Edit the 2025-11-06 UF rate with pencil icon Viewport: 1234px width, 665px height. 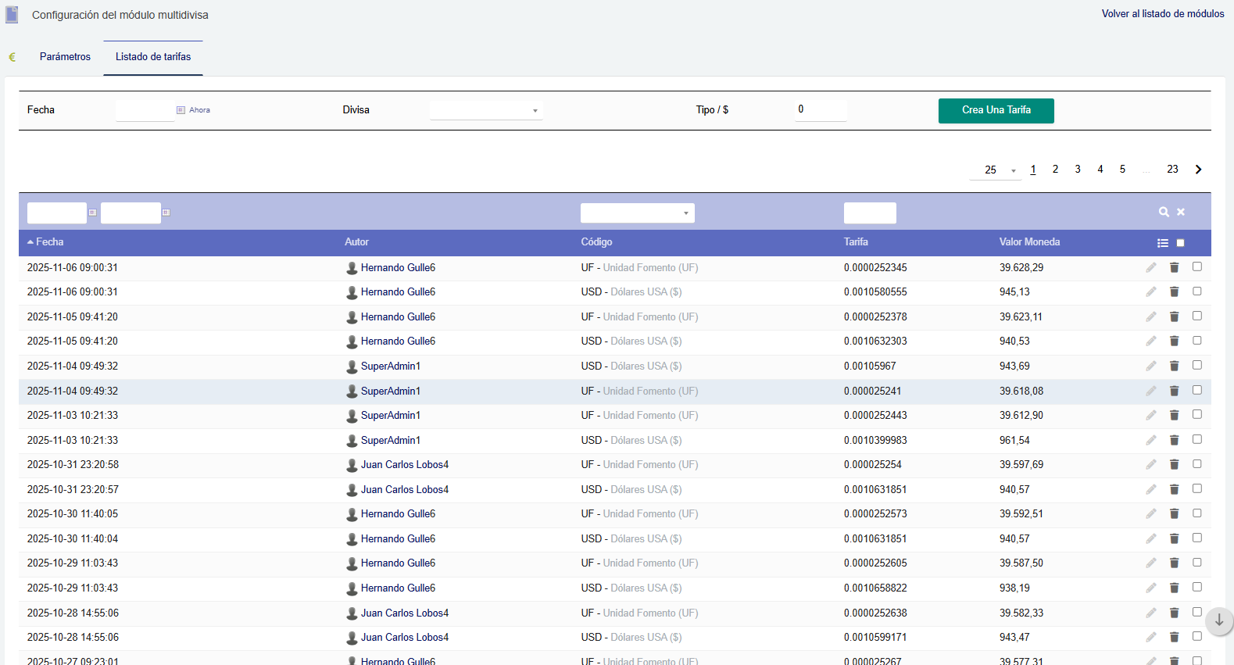pos(1151,267)
